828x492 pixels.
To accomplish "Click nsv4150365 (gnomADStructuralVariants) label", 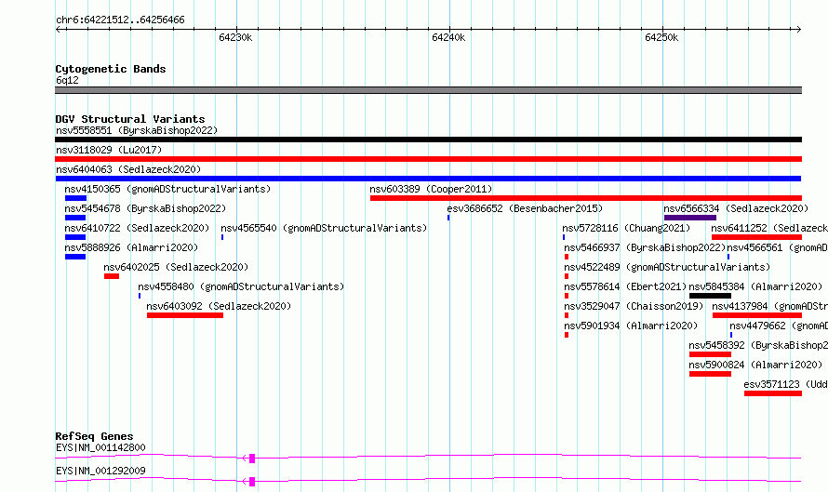I will (x=167, y=189).
